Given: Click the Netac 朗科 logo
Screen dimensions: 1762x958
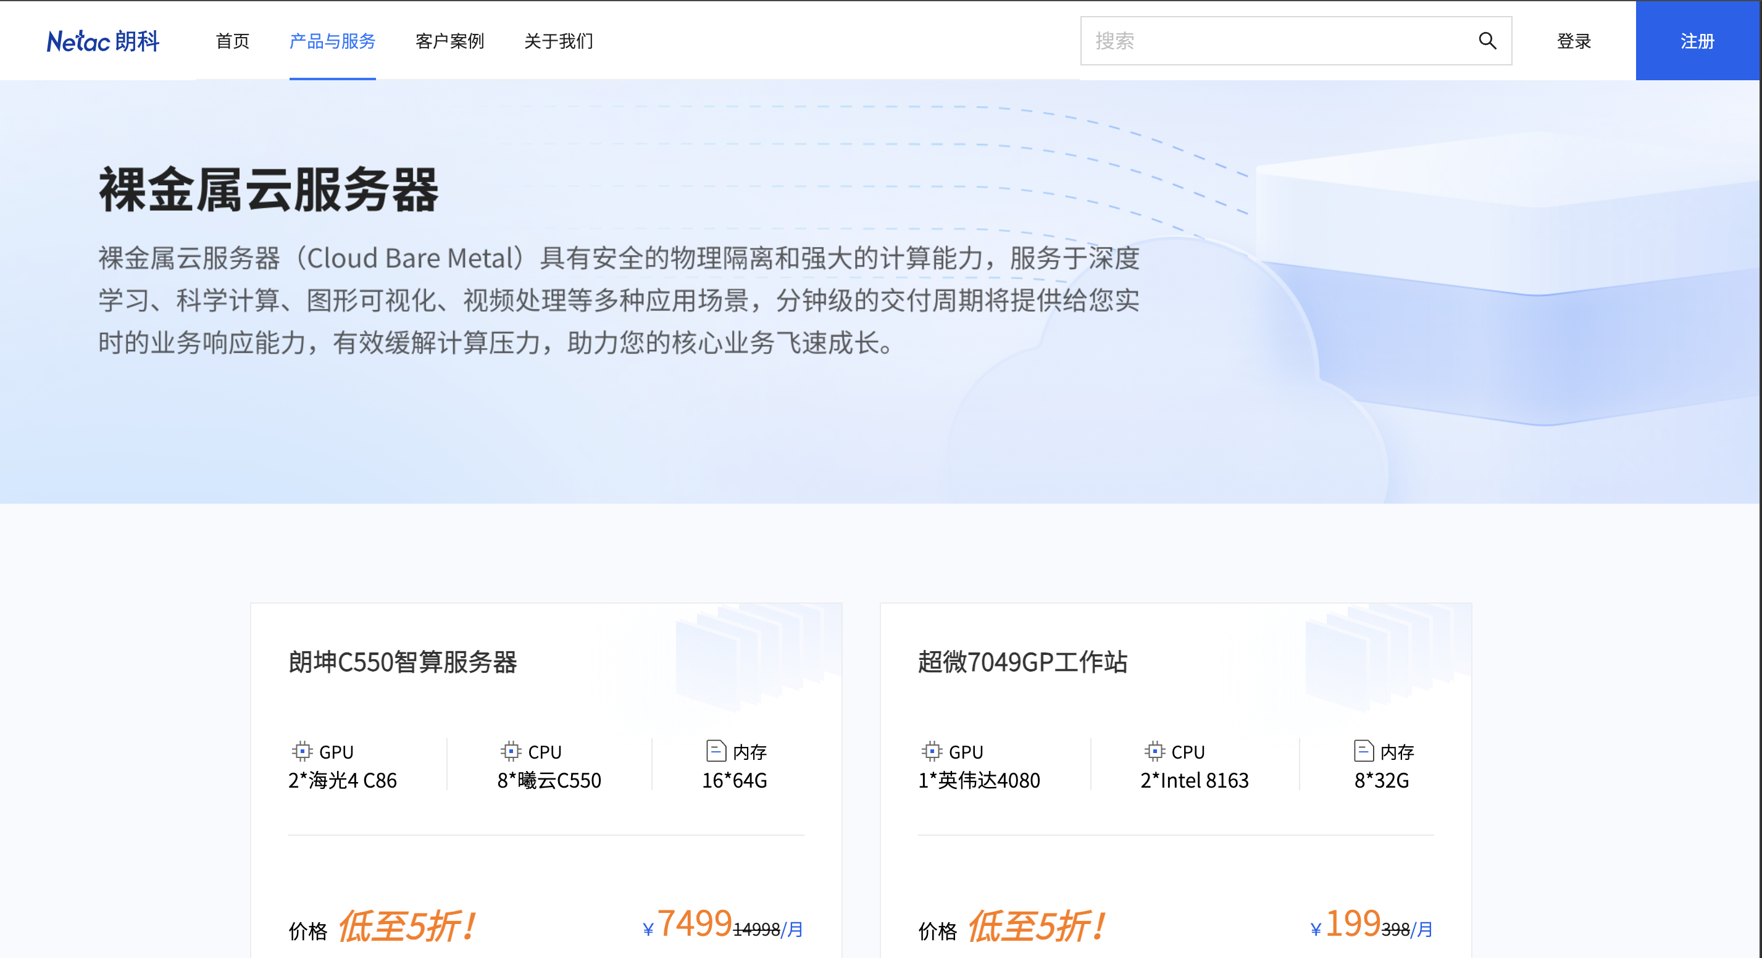Looking at the screenshot, I should [102, 41].
